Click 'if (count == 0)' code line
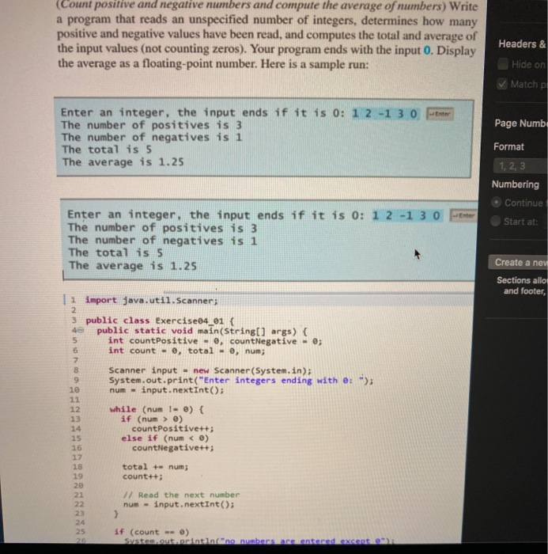The image size is (548, 554). point(152,532)
